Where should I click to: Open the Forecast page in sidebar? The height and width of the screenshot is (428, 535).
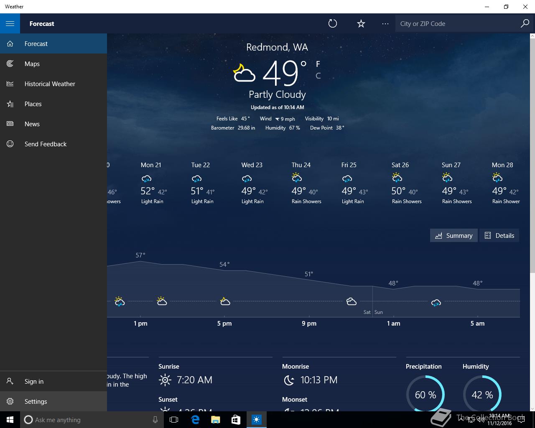(53, 43)
